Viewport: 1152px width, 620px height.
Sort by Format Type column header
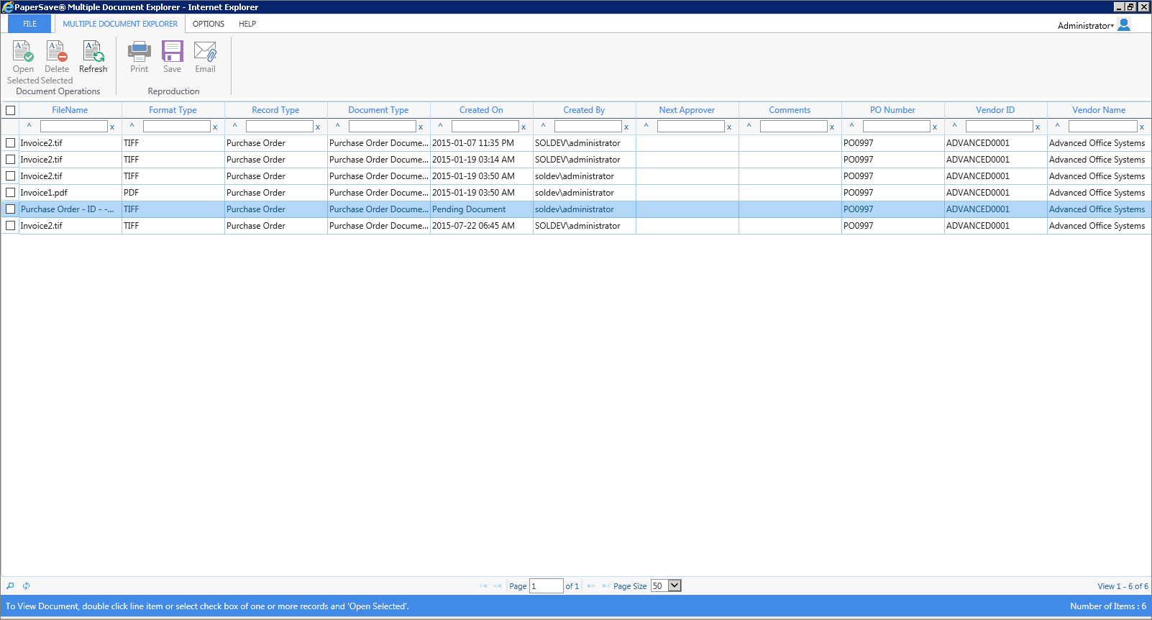[x=173, y=110]
